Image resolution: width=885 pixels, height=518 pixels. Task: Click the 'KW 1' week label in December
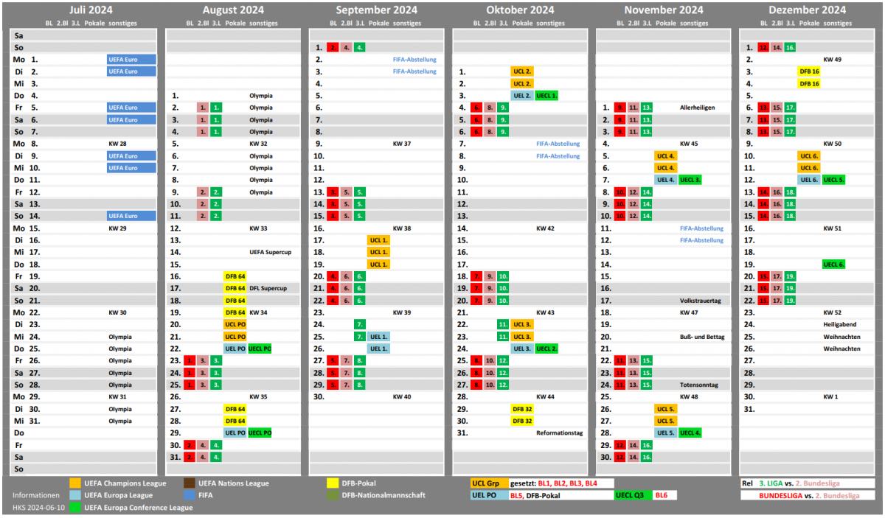(832, 397)
